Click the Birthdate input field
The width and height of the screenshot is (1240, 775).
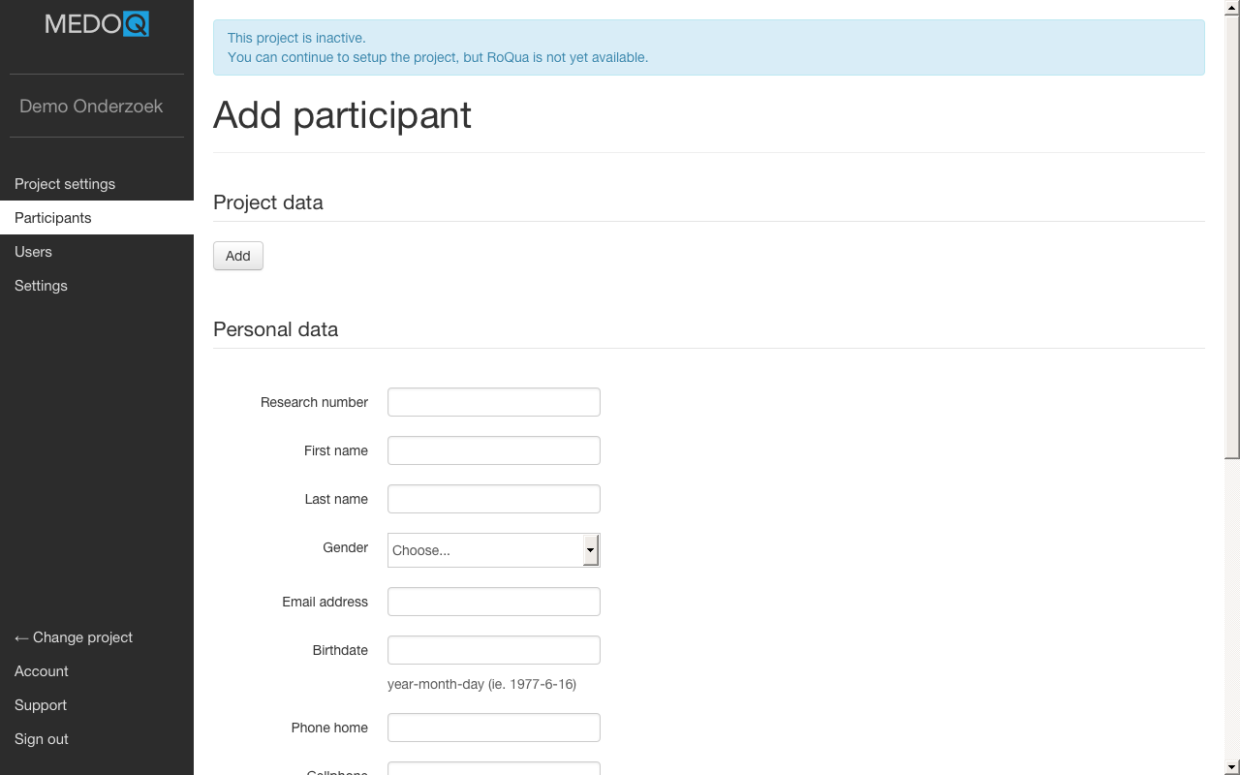(x=494, y=650)
